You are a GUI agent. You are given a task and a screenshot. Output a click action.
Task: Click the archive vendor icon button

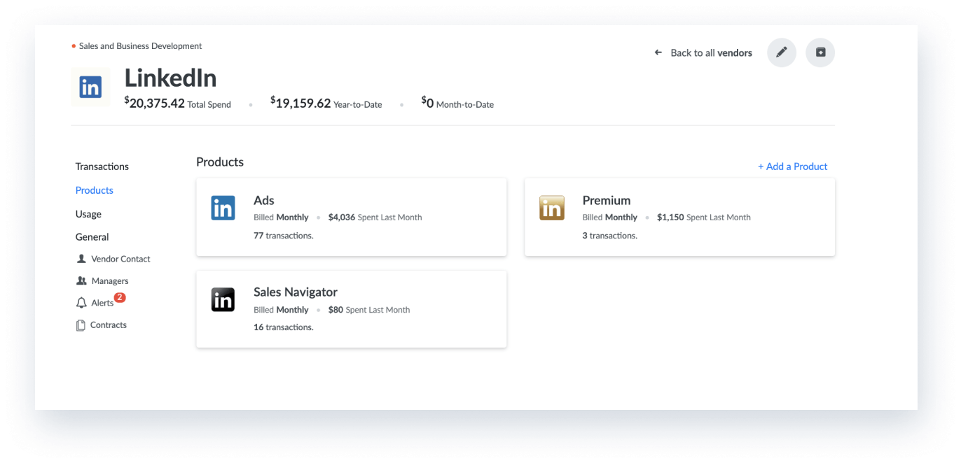(820, 52)
